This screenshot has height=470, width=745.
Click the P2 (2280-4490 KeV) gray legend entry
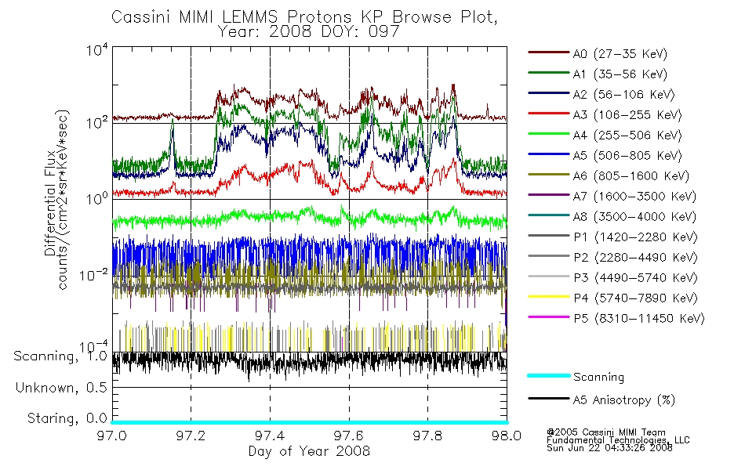point(613,257)
